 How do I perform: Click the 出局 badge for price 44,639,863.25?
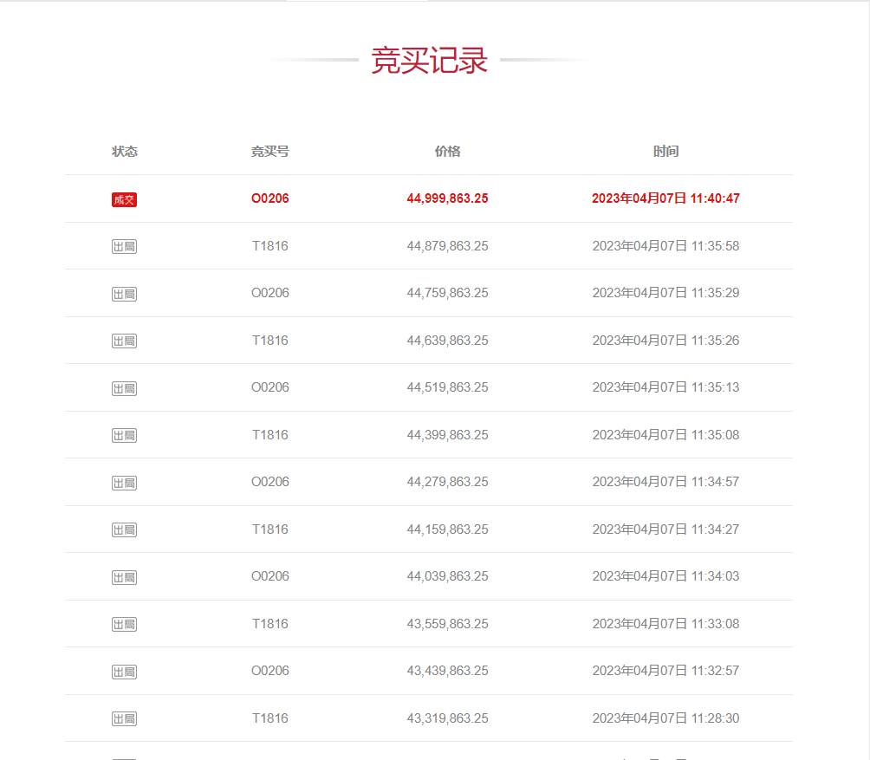(x=124, y=341)
